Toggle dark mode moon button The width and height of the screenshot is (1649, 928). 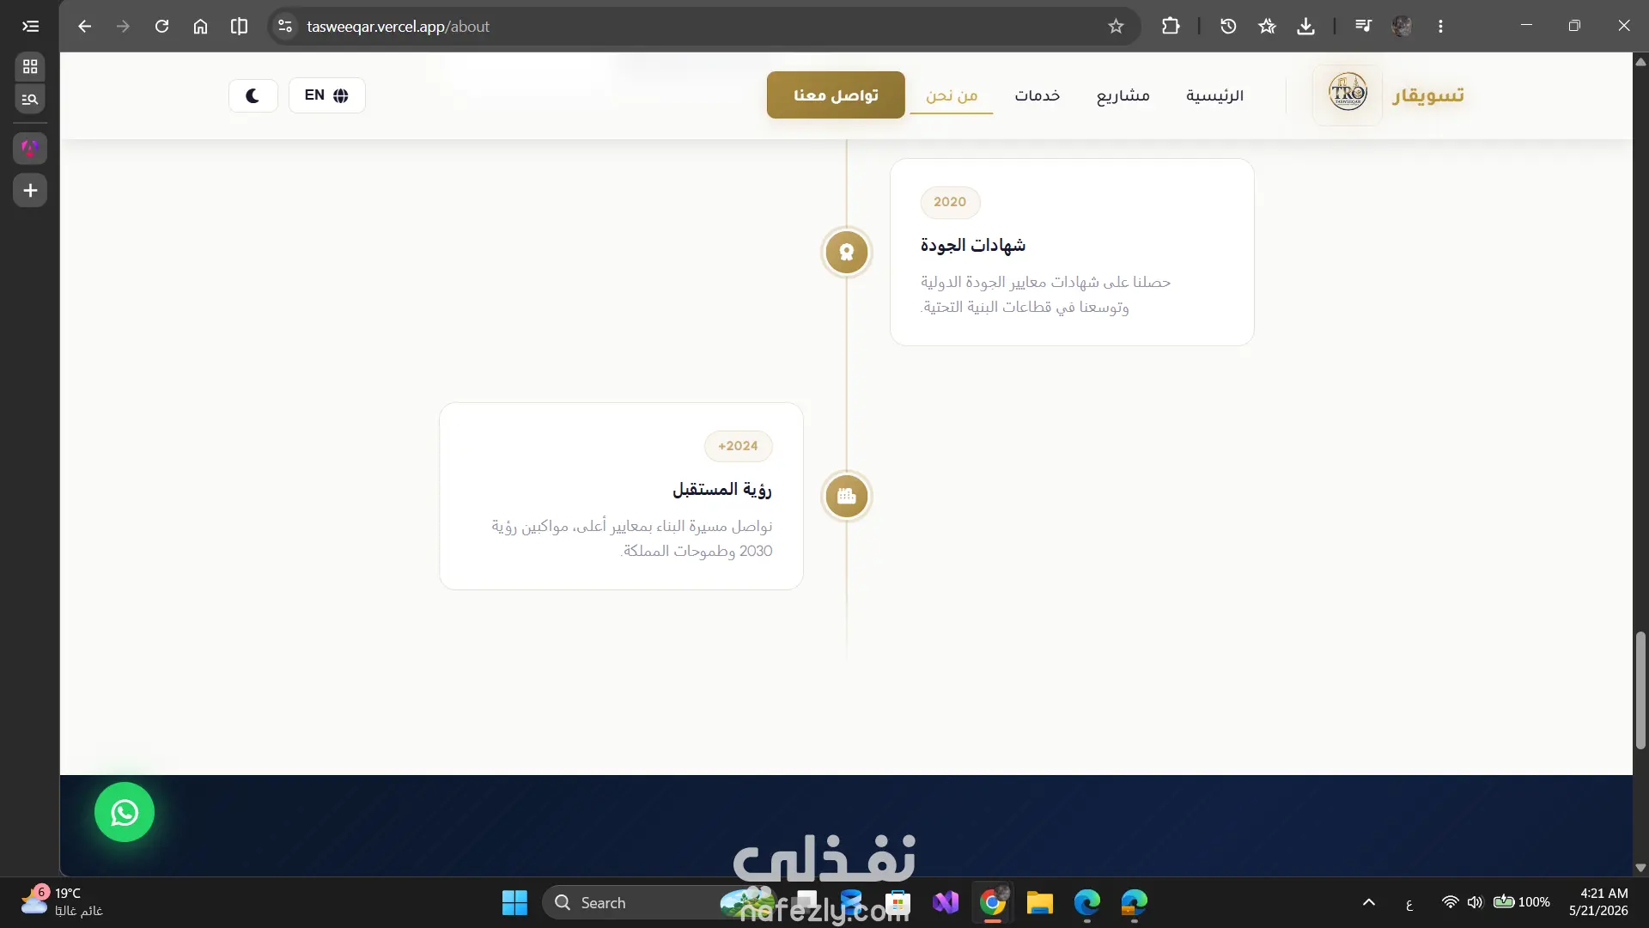(x=253, y=95)
